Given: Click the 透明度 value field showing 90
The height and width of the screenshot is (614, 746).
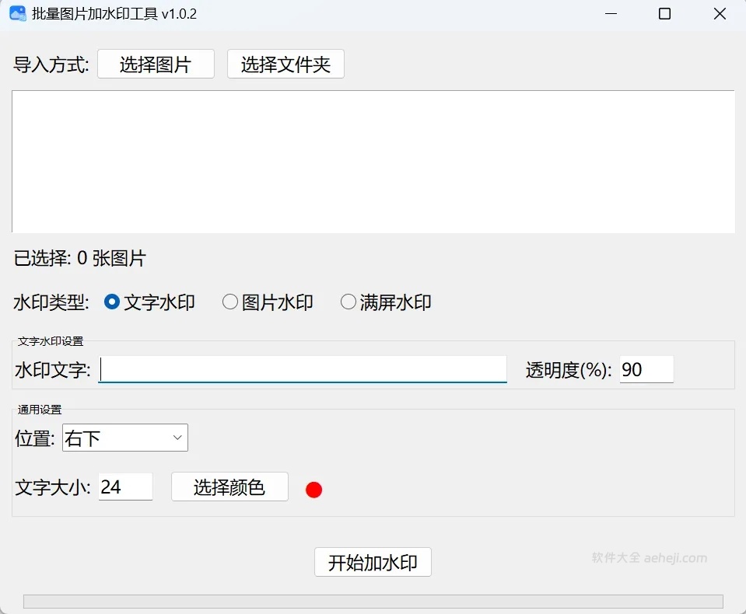Looking at the screenshot, I should (x=646, y=369).
